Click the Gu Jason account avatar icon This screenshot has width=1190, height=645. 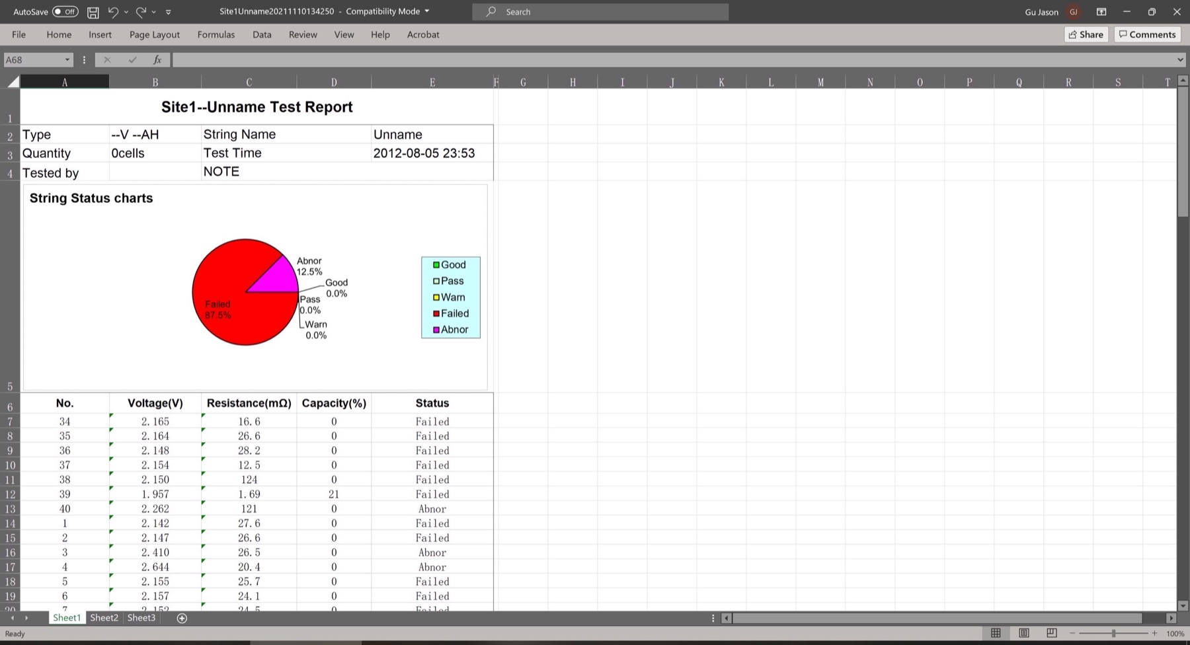click(1074, 11)
